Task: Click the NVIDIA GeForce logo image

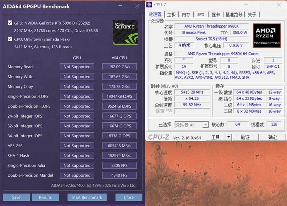Action: (x=125, y=33)
